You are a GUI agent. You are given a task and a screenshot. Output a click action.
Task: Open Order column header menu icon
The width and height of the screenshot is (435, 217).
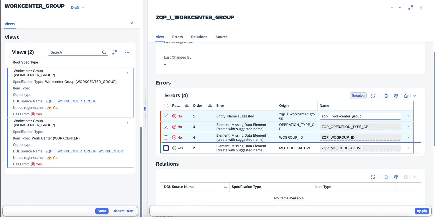point(210,106)
